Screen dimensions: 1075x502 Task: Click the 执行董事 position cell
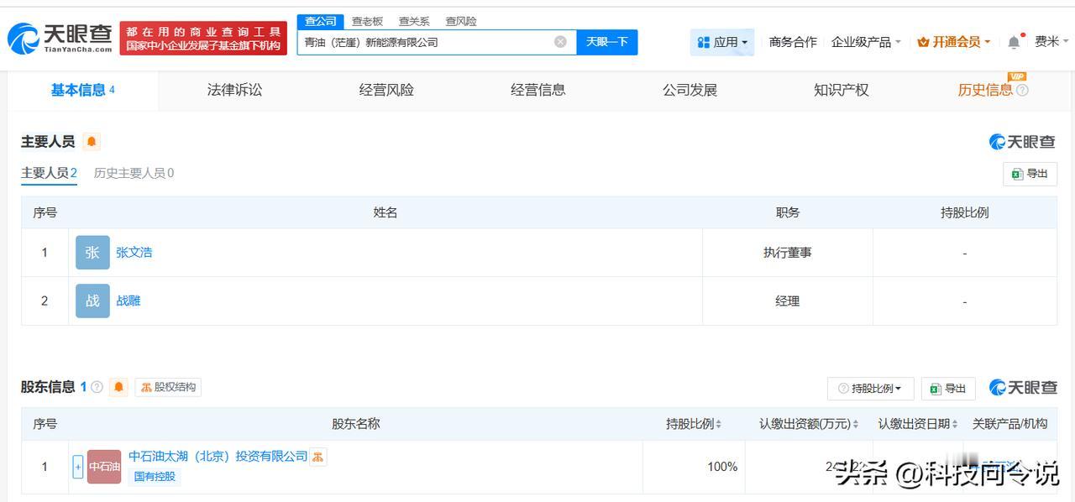[x=788, y=253]
